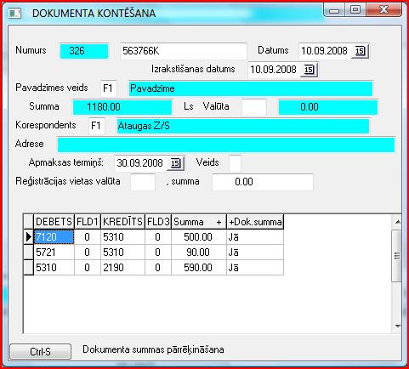
Task: Click the empty Valūta code field
Action: tap(254, 107)
